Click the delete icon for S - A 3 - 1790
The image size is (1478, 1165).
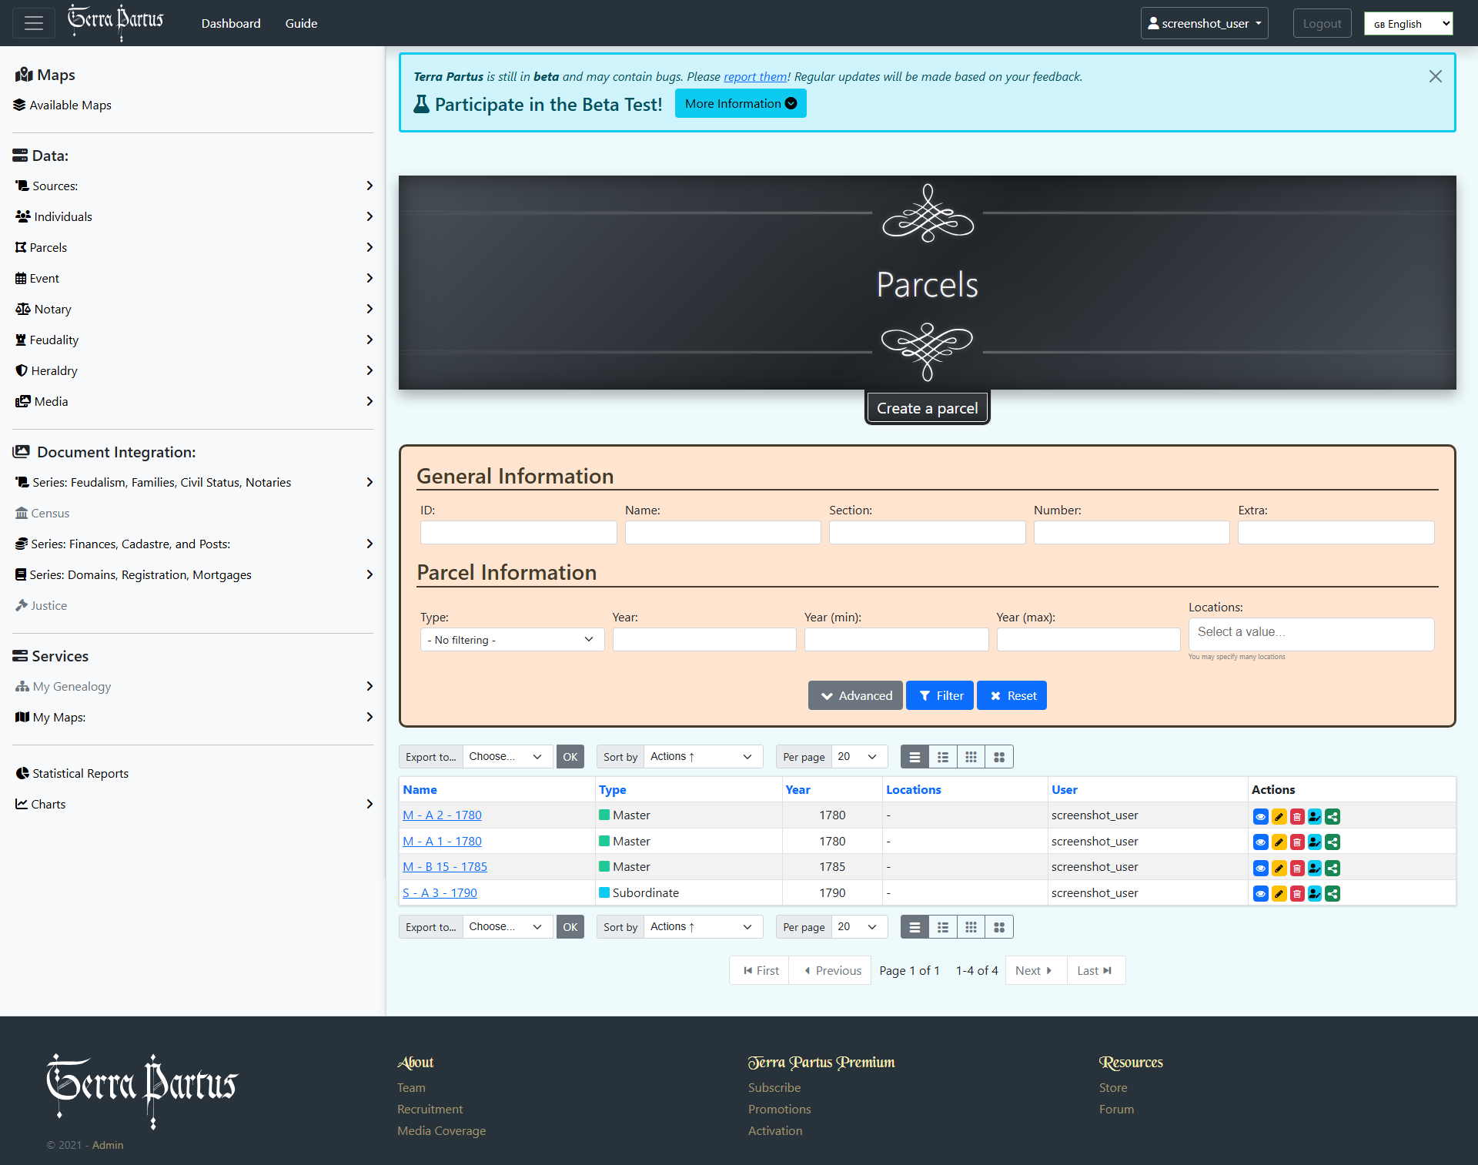[1297, 894]
